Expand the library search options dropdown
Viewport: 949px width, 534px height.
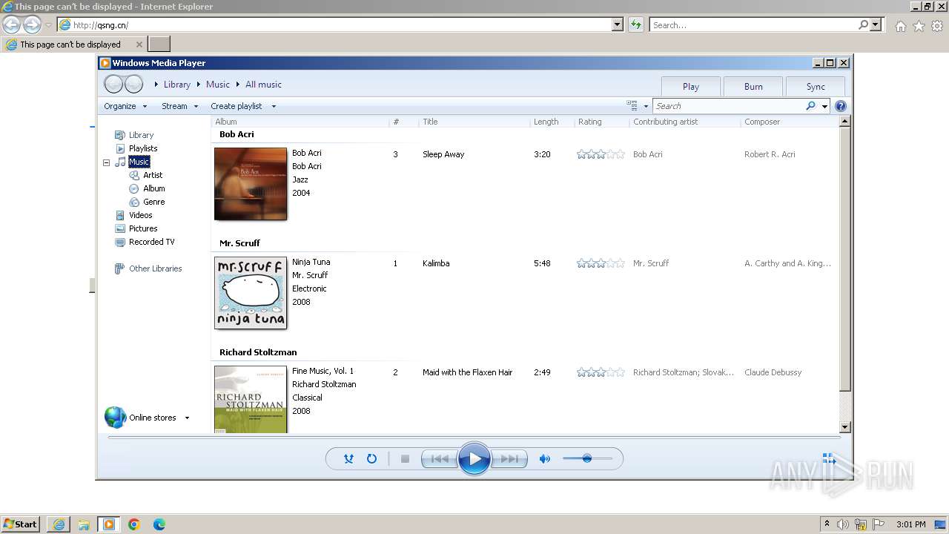pyautogui.click(x=824, y=106)
